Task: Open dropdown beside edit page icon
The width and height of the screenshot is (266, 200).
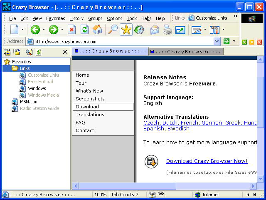Action: tap(205, 30)
